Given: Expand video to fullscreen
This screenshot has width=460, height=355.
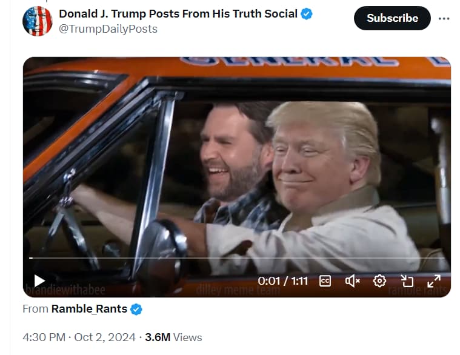Looking at the screenshot, I should point(434,281).
